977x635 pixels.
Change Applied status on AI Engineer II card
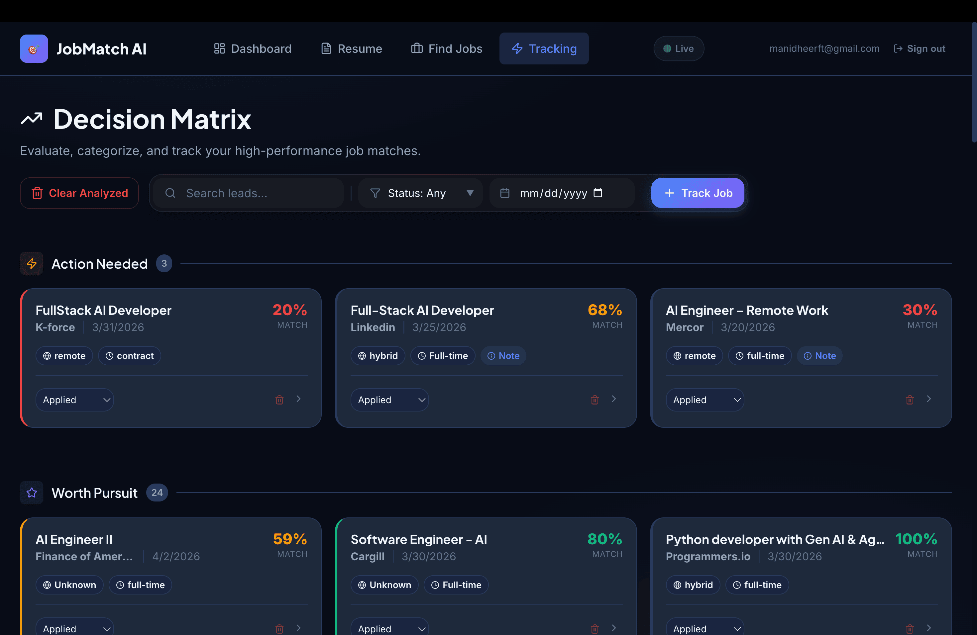75,626
